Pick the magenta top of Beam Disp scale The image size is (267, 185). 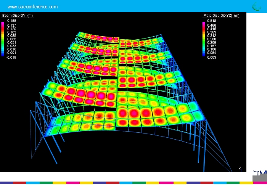tap(3, 24)
